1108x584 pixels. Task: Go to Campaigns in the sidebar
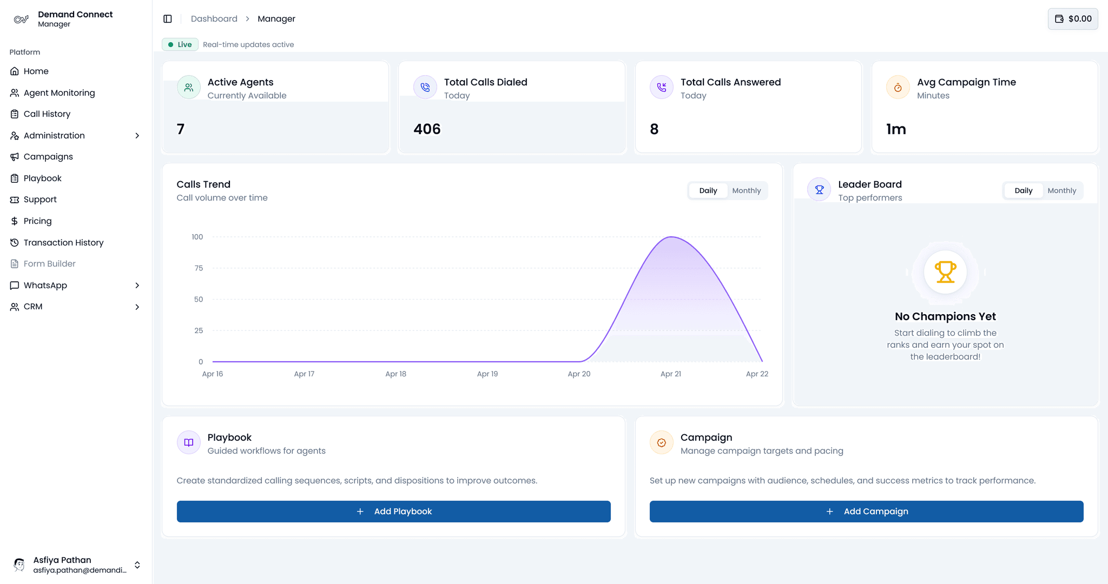point(76,157)
